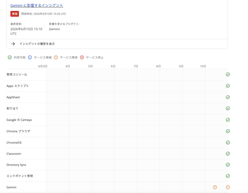248x193 pixels.
Task: Select the ChromeOS row label
Action: tap(14, 143)
